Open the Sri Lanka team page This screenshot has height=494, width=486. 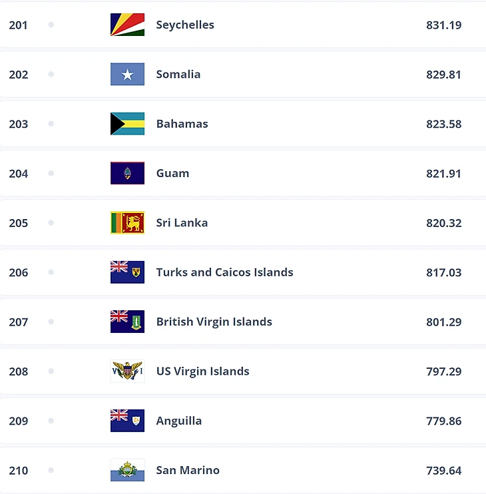(182, 222)
